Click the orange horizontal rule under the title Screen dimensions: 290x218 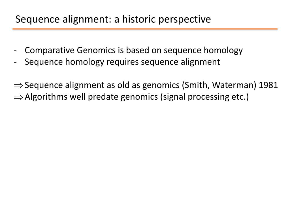point(145,29)
